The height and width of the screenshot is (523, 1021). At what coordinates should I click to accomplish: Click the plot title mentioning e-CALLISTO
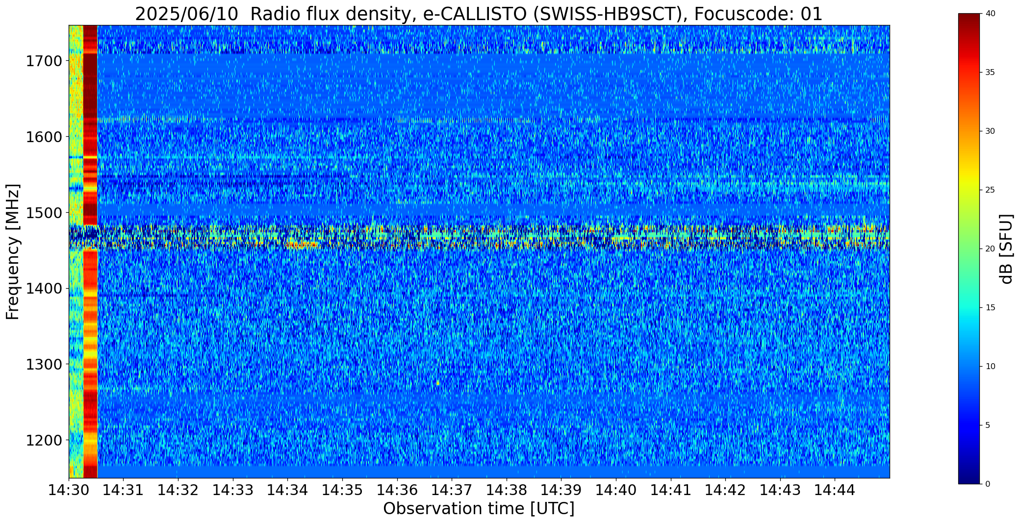[479, 14]
